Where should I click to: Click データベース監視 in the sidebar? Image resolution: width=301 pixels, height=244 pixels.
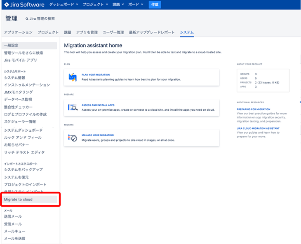pos(18,100)
